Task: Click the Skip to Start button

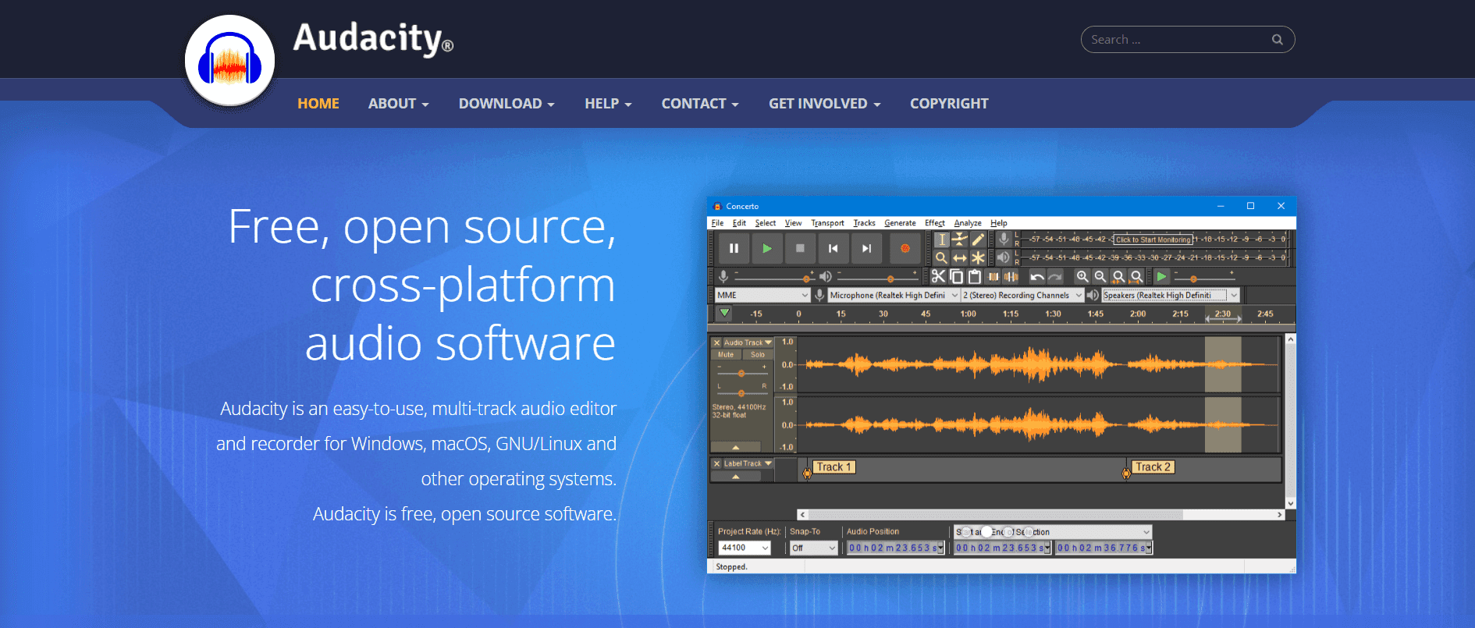Action: [x=833, y=248]
